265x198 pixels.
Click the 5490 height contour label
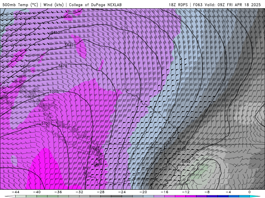[x=186, y=162]
